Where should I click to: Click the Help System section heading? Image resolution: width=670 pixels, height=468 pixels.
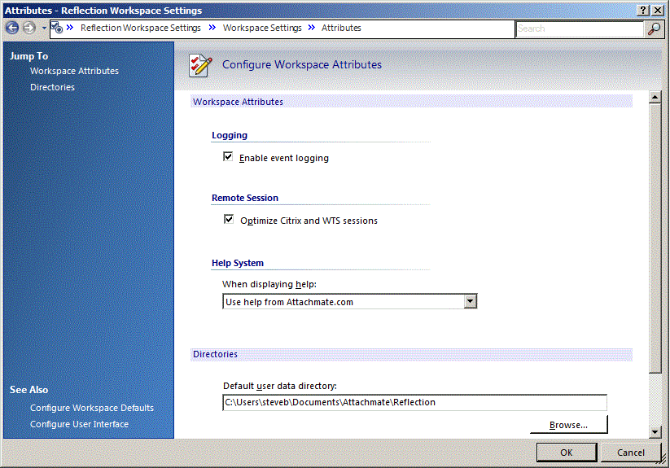[x=238, y=263]
